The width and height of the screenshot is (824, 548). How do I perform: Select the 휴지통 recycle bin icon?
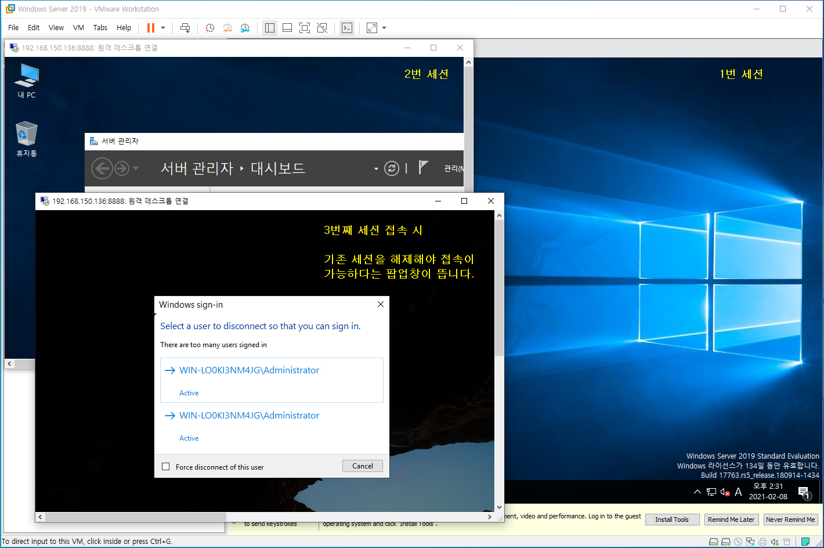(x=27, y=139)
